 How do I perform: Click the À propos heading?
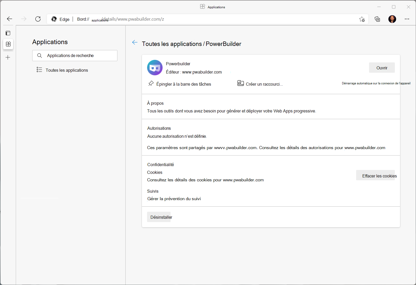pos(155,103)
